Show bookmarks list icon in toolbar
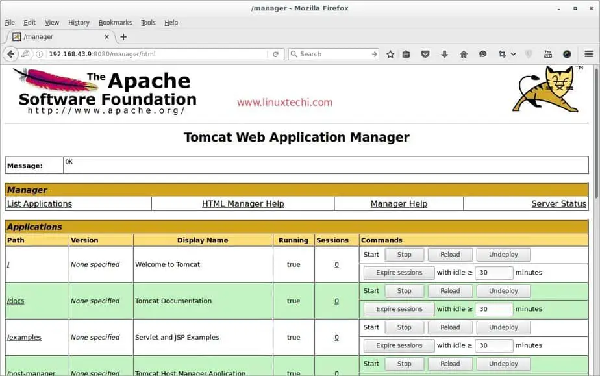The image size is (600, 376). pos(406,55)
